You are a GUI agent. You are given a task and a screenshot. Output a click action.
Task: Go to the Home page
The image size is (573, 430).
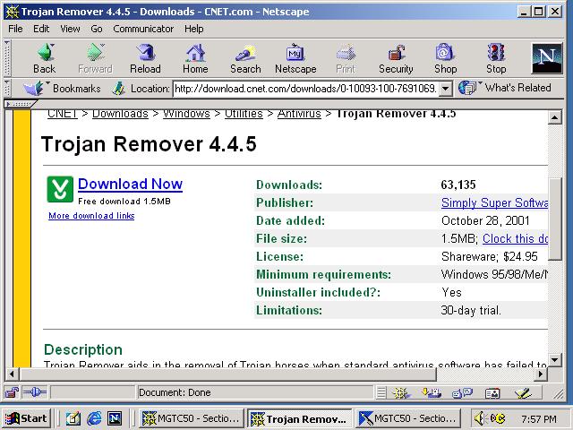[x=195, y=58]
